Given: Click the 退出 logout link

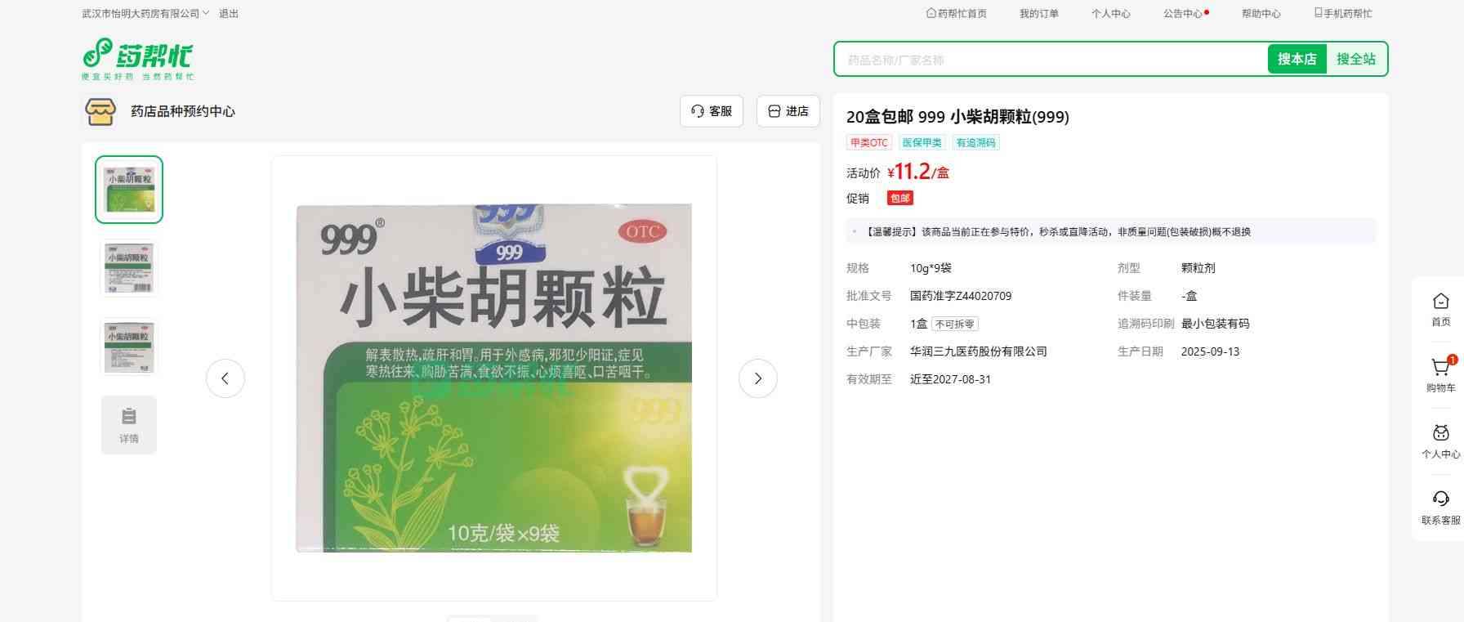Looking at the screenshot, I should pyautogui.click(x=229, y=14).
